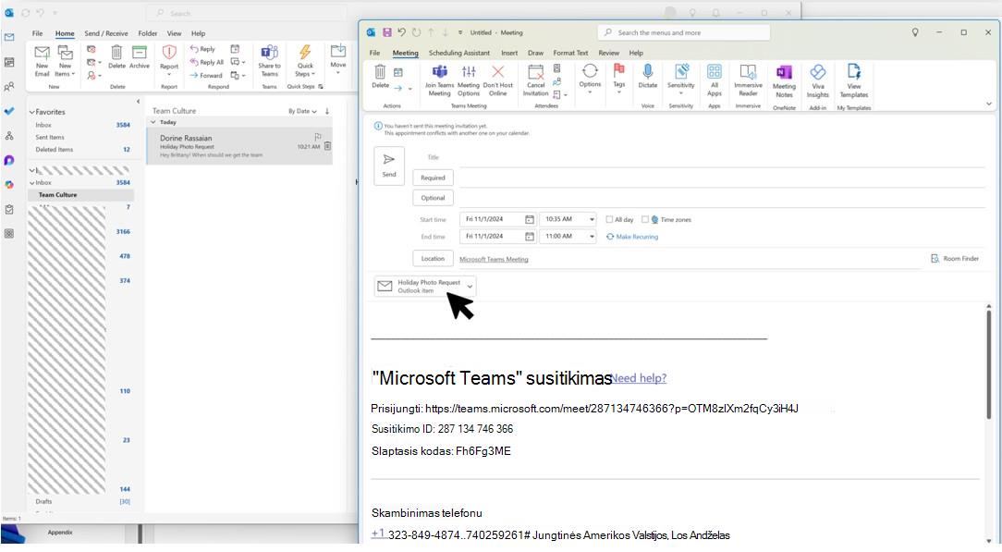Open Calendar from Outlook left navigation bar
This screenshot has width=1002, height=552.
[9, 62]
